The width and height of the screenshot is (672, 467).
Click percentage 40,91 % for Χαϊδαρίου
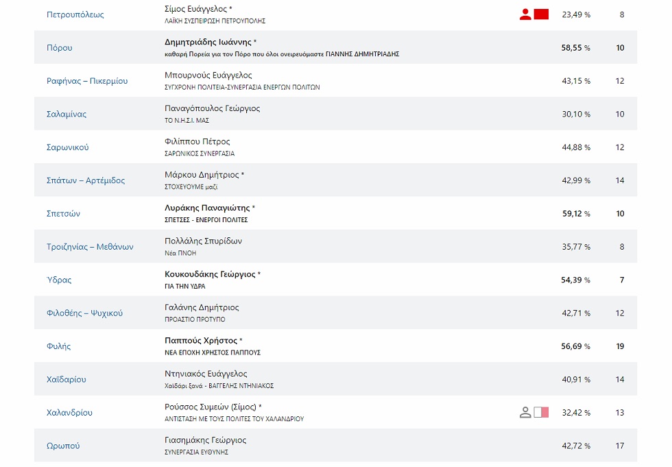tap(576, 380)
